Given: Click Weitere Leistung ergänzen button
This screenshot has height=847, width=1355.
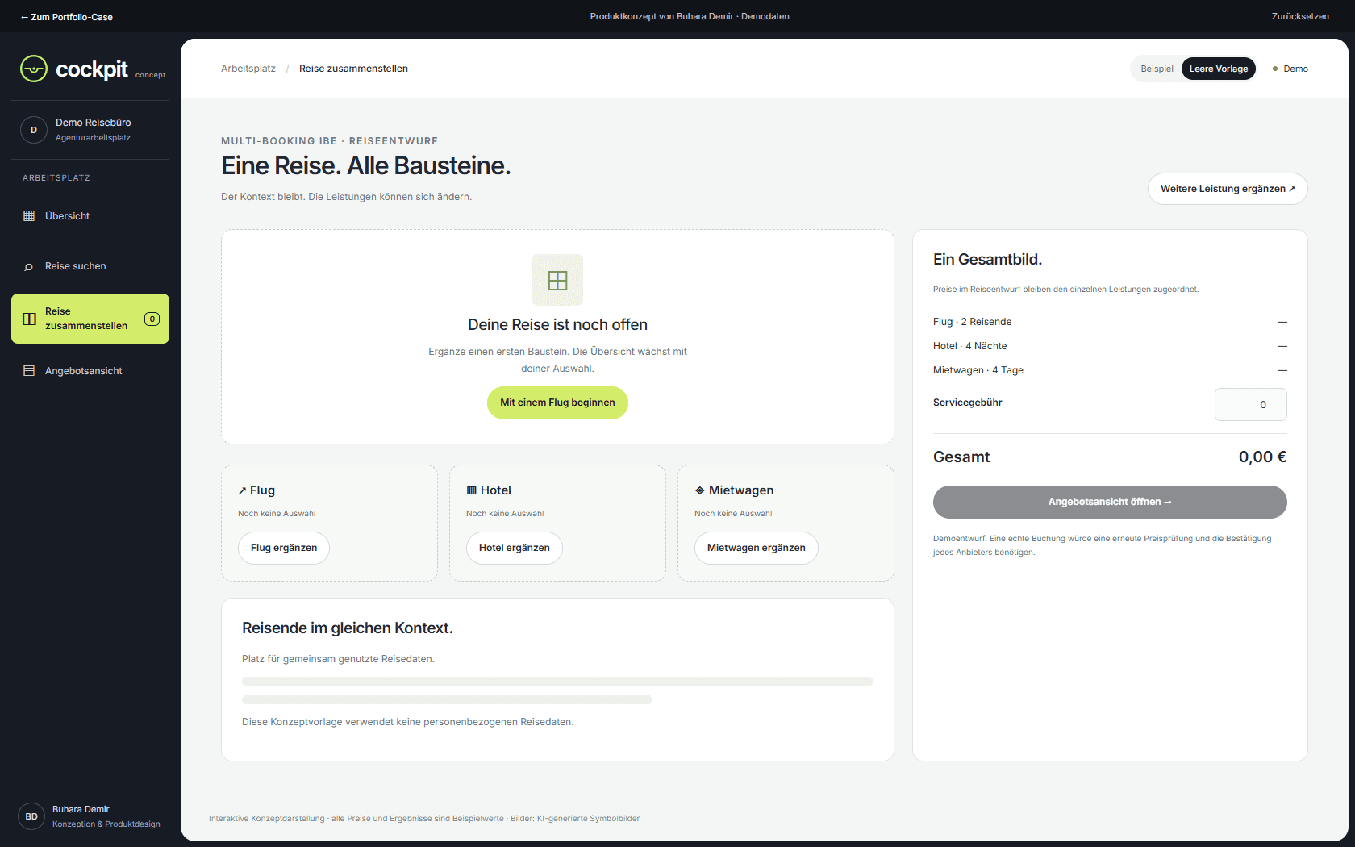Looking at the screenshot, I should pyautogui.click(x=1228, y=189).
